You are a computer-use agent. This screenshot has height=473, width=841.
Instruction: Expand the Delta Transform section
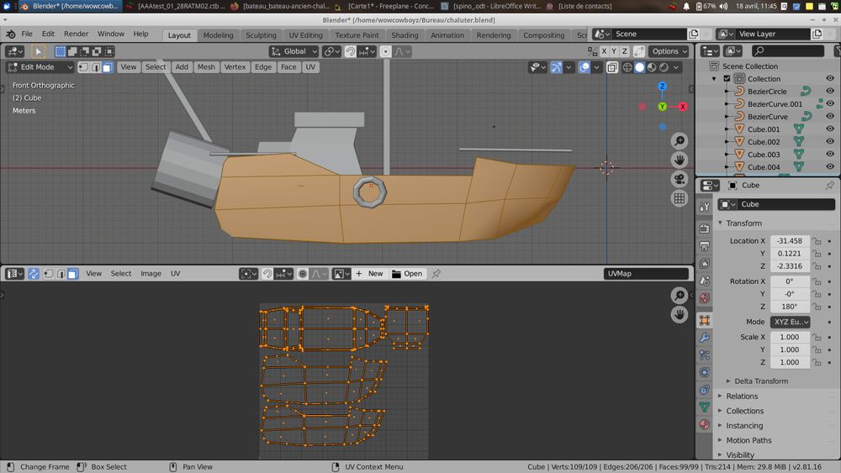coord(761,381)
